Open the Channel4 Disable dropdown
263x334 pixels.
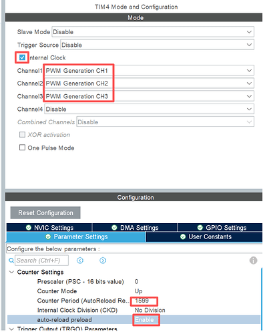149,109
